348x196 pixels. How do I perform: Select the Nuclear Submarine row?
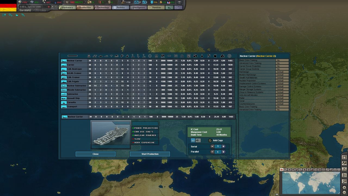click(147, 86)
